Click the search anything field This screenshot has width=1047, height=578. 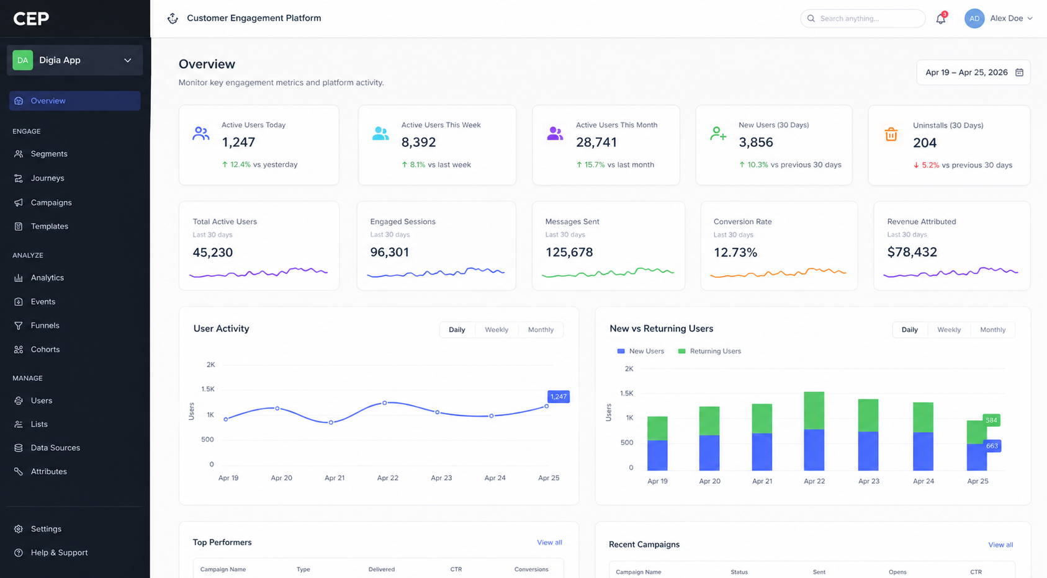[863, 18]
